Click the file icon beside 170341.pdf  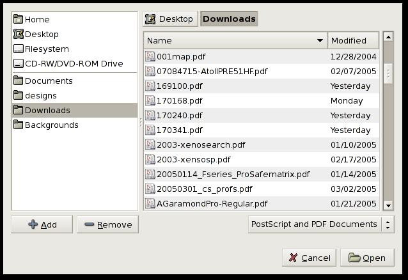(150, 130)
